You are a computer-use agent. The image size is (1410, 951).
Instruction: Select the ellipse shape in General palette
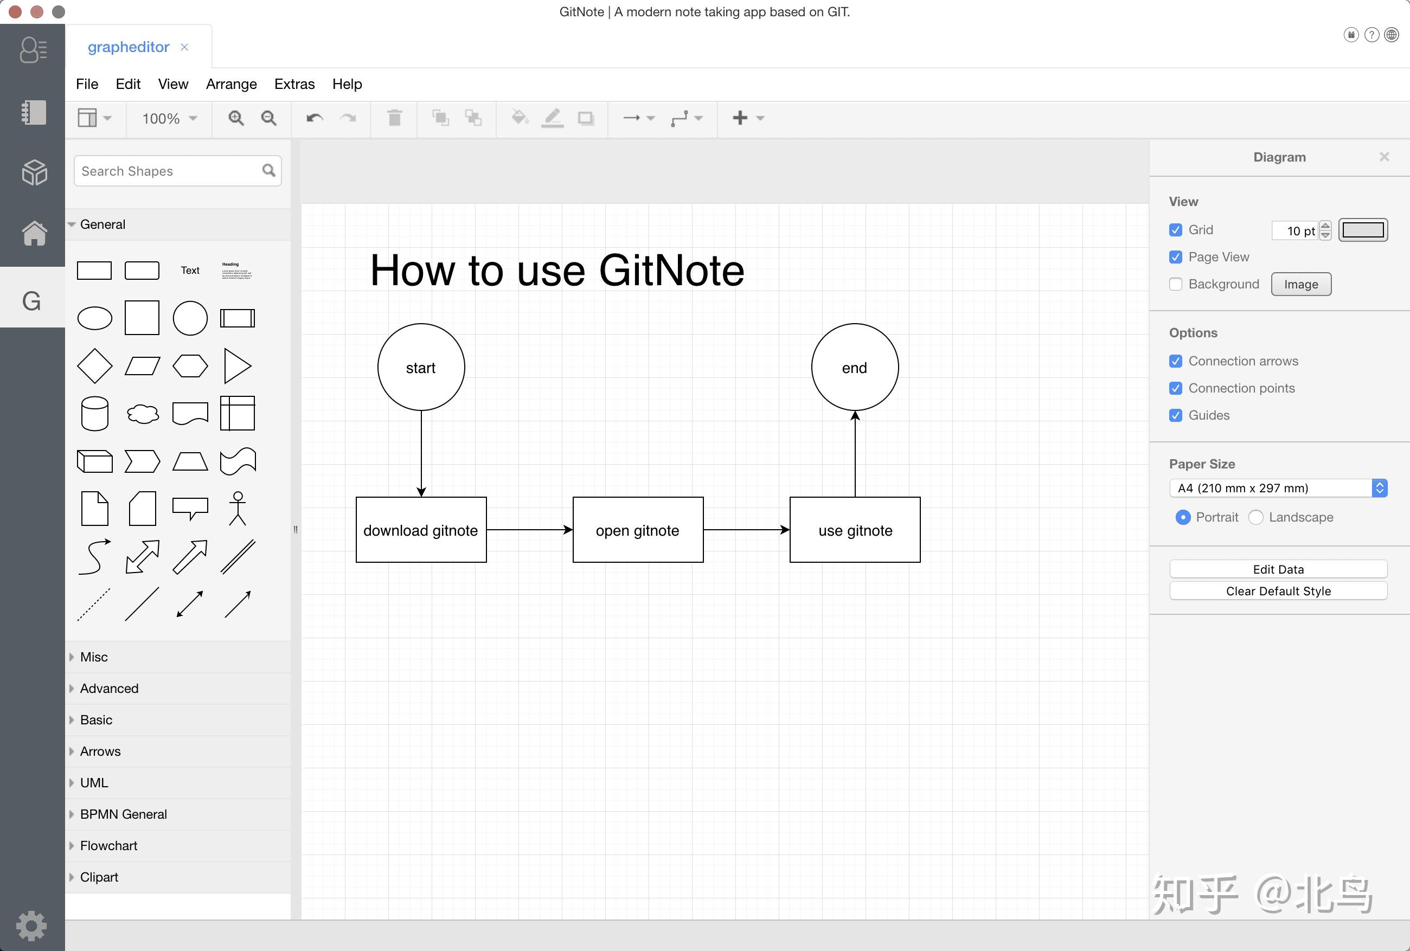(94, 317)
